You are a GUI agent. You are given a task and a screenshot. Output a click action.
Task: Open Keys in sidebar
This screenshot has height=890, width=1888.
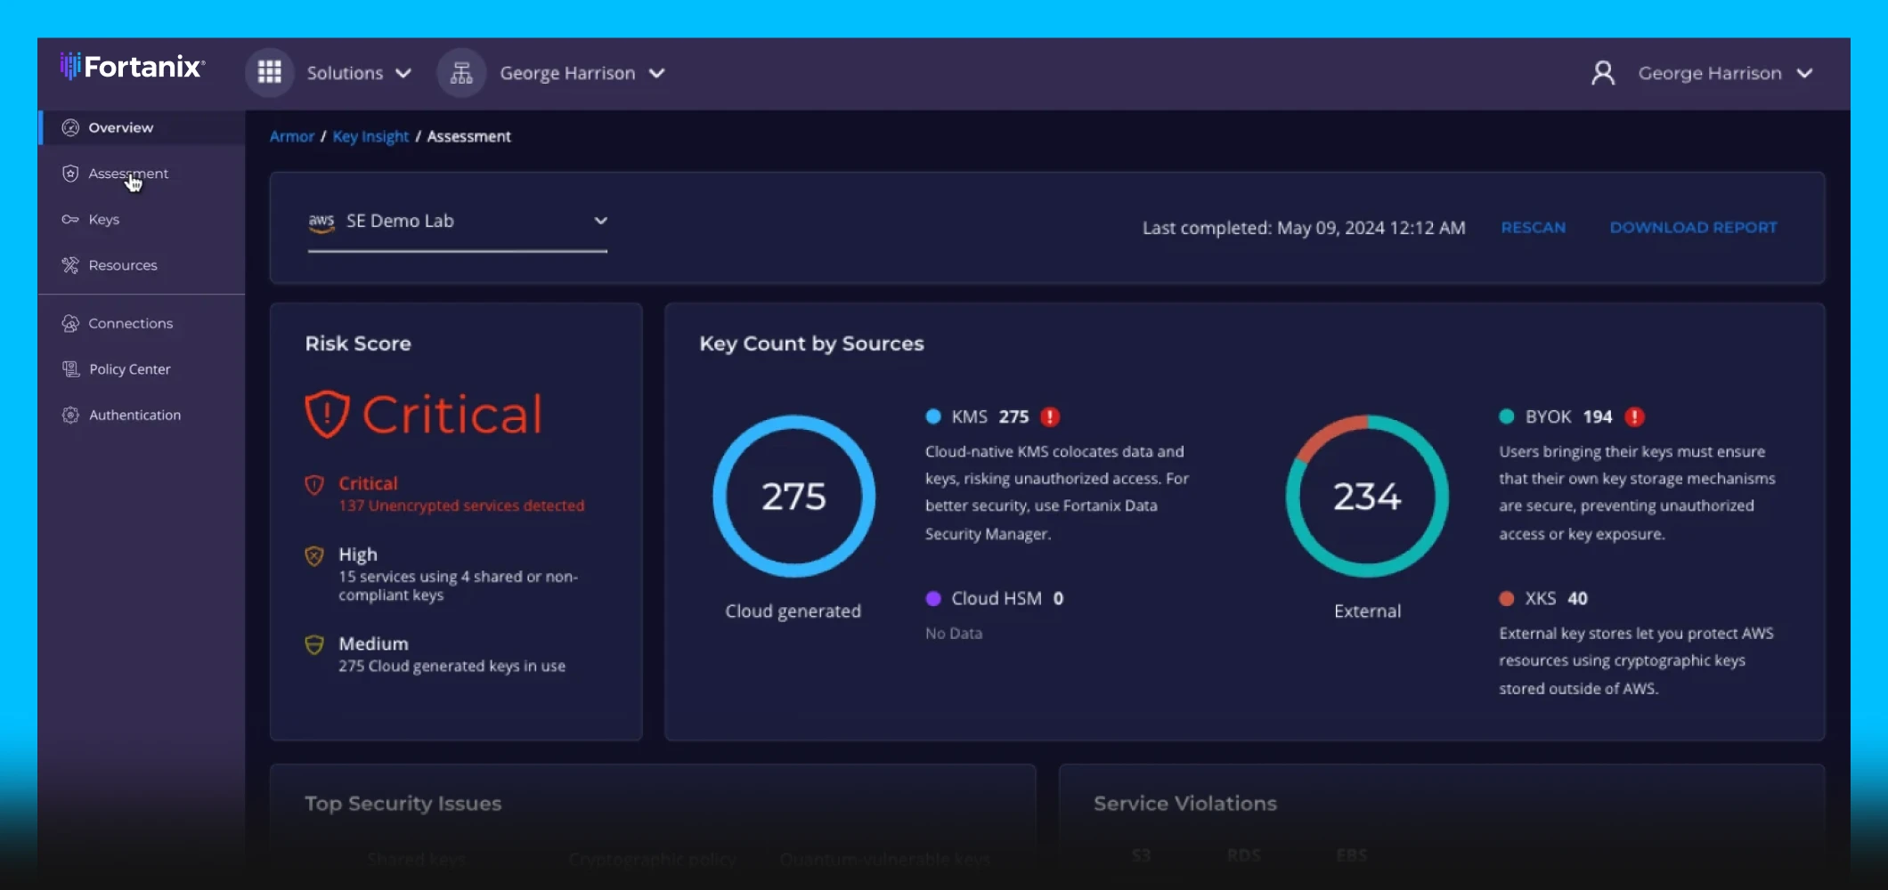(x=142, y=219)
